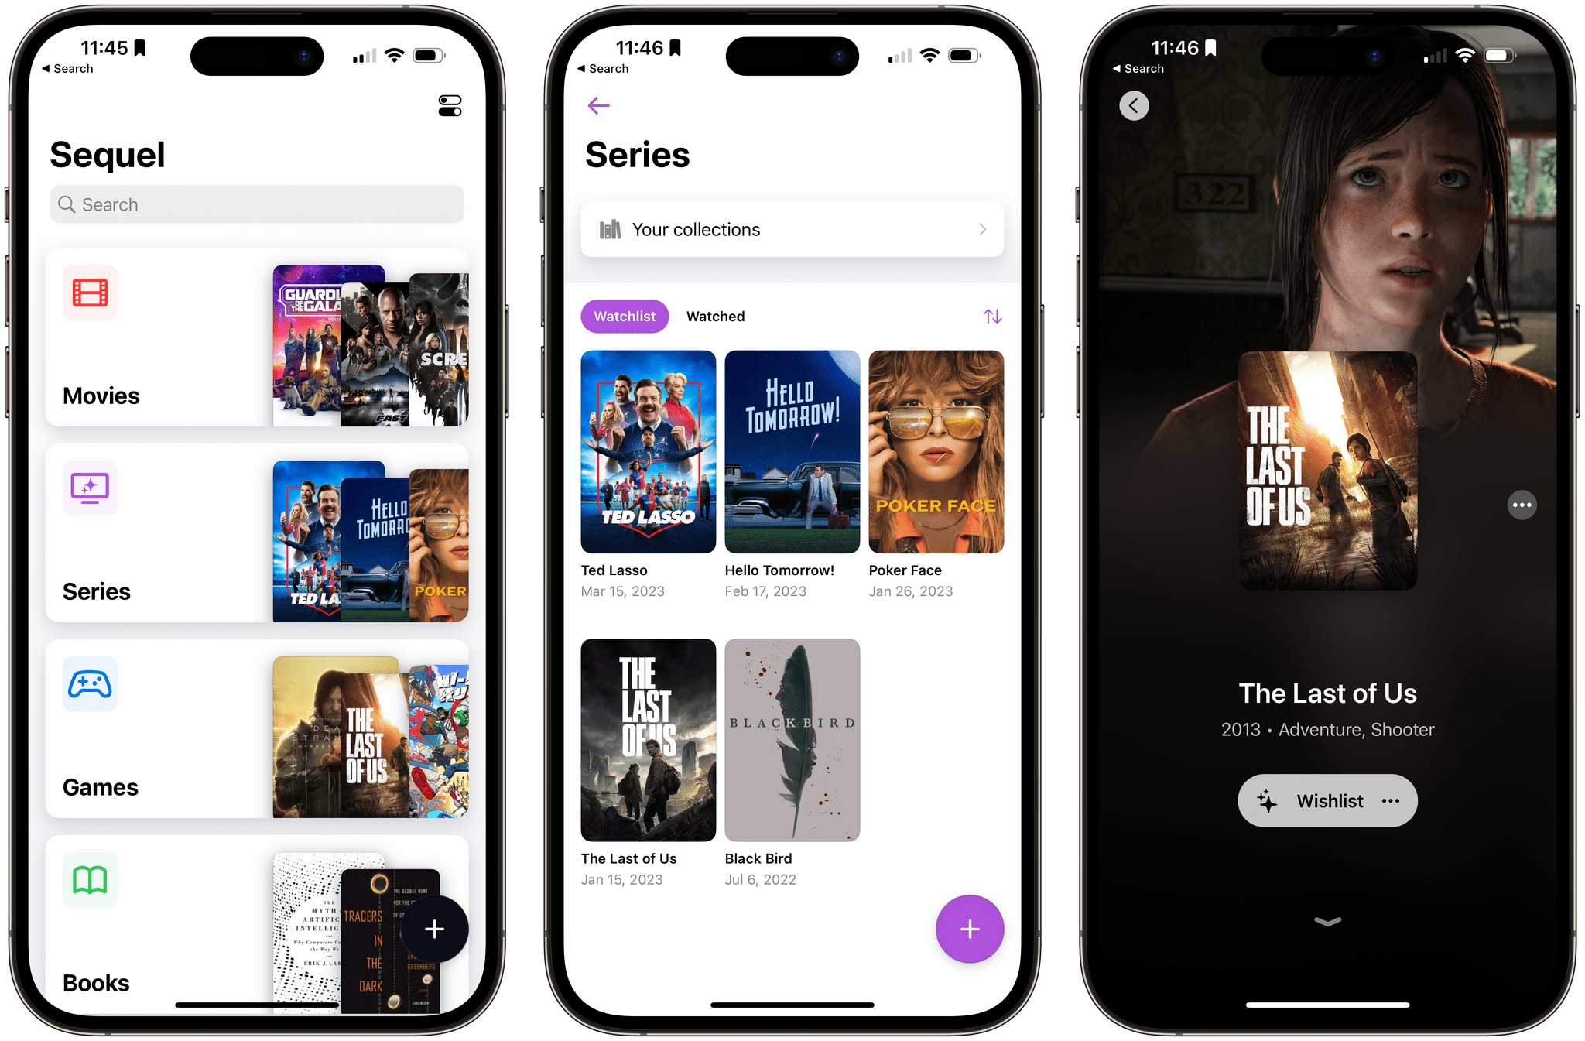Click the Series category icon
The image size is (1585, 1041).
click(90, 490)
